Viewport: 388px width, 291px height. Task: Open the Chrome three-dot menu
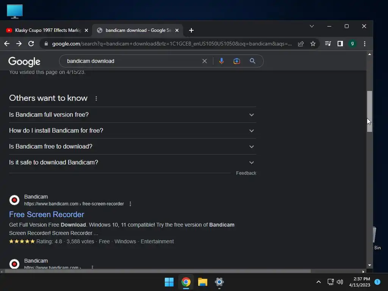[365, 44]
